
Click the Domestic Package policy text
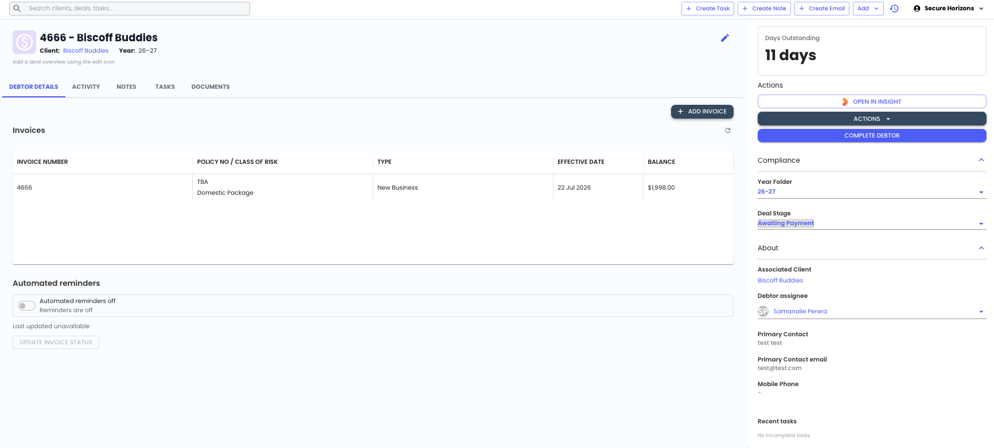point(225,193)
